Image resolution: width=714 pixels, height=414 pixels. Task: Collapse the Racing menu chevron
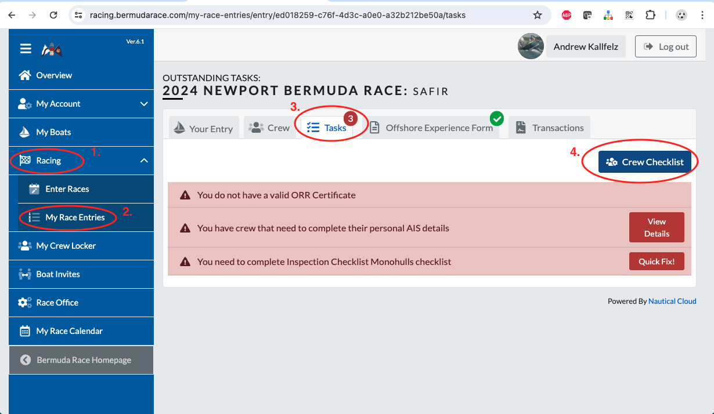tap(144, 161)
